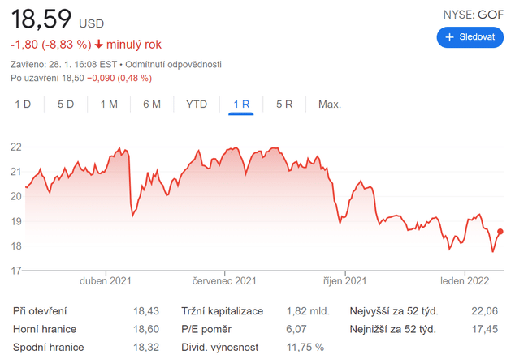Viewport: 528px width, 363px height.
Task: Show the 6 M chart range
Action: [x=151, y=105]
